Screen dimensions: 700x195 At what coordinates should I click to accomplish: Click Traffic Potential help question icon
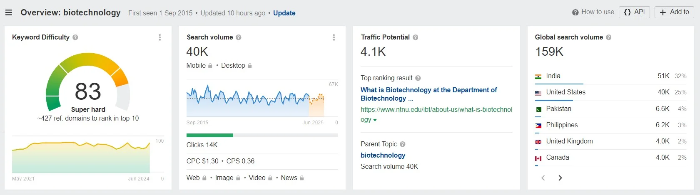pos(416,37)
